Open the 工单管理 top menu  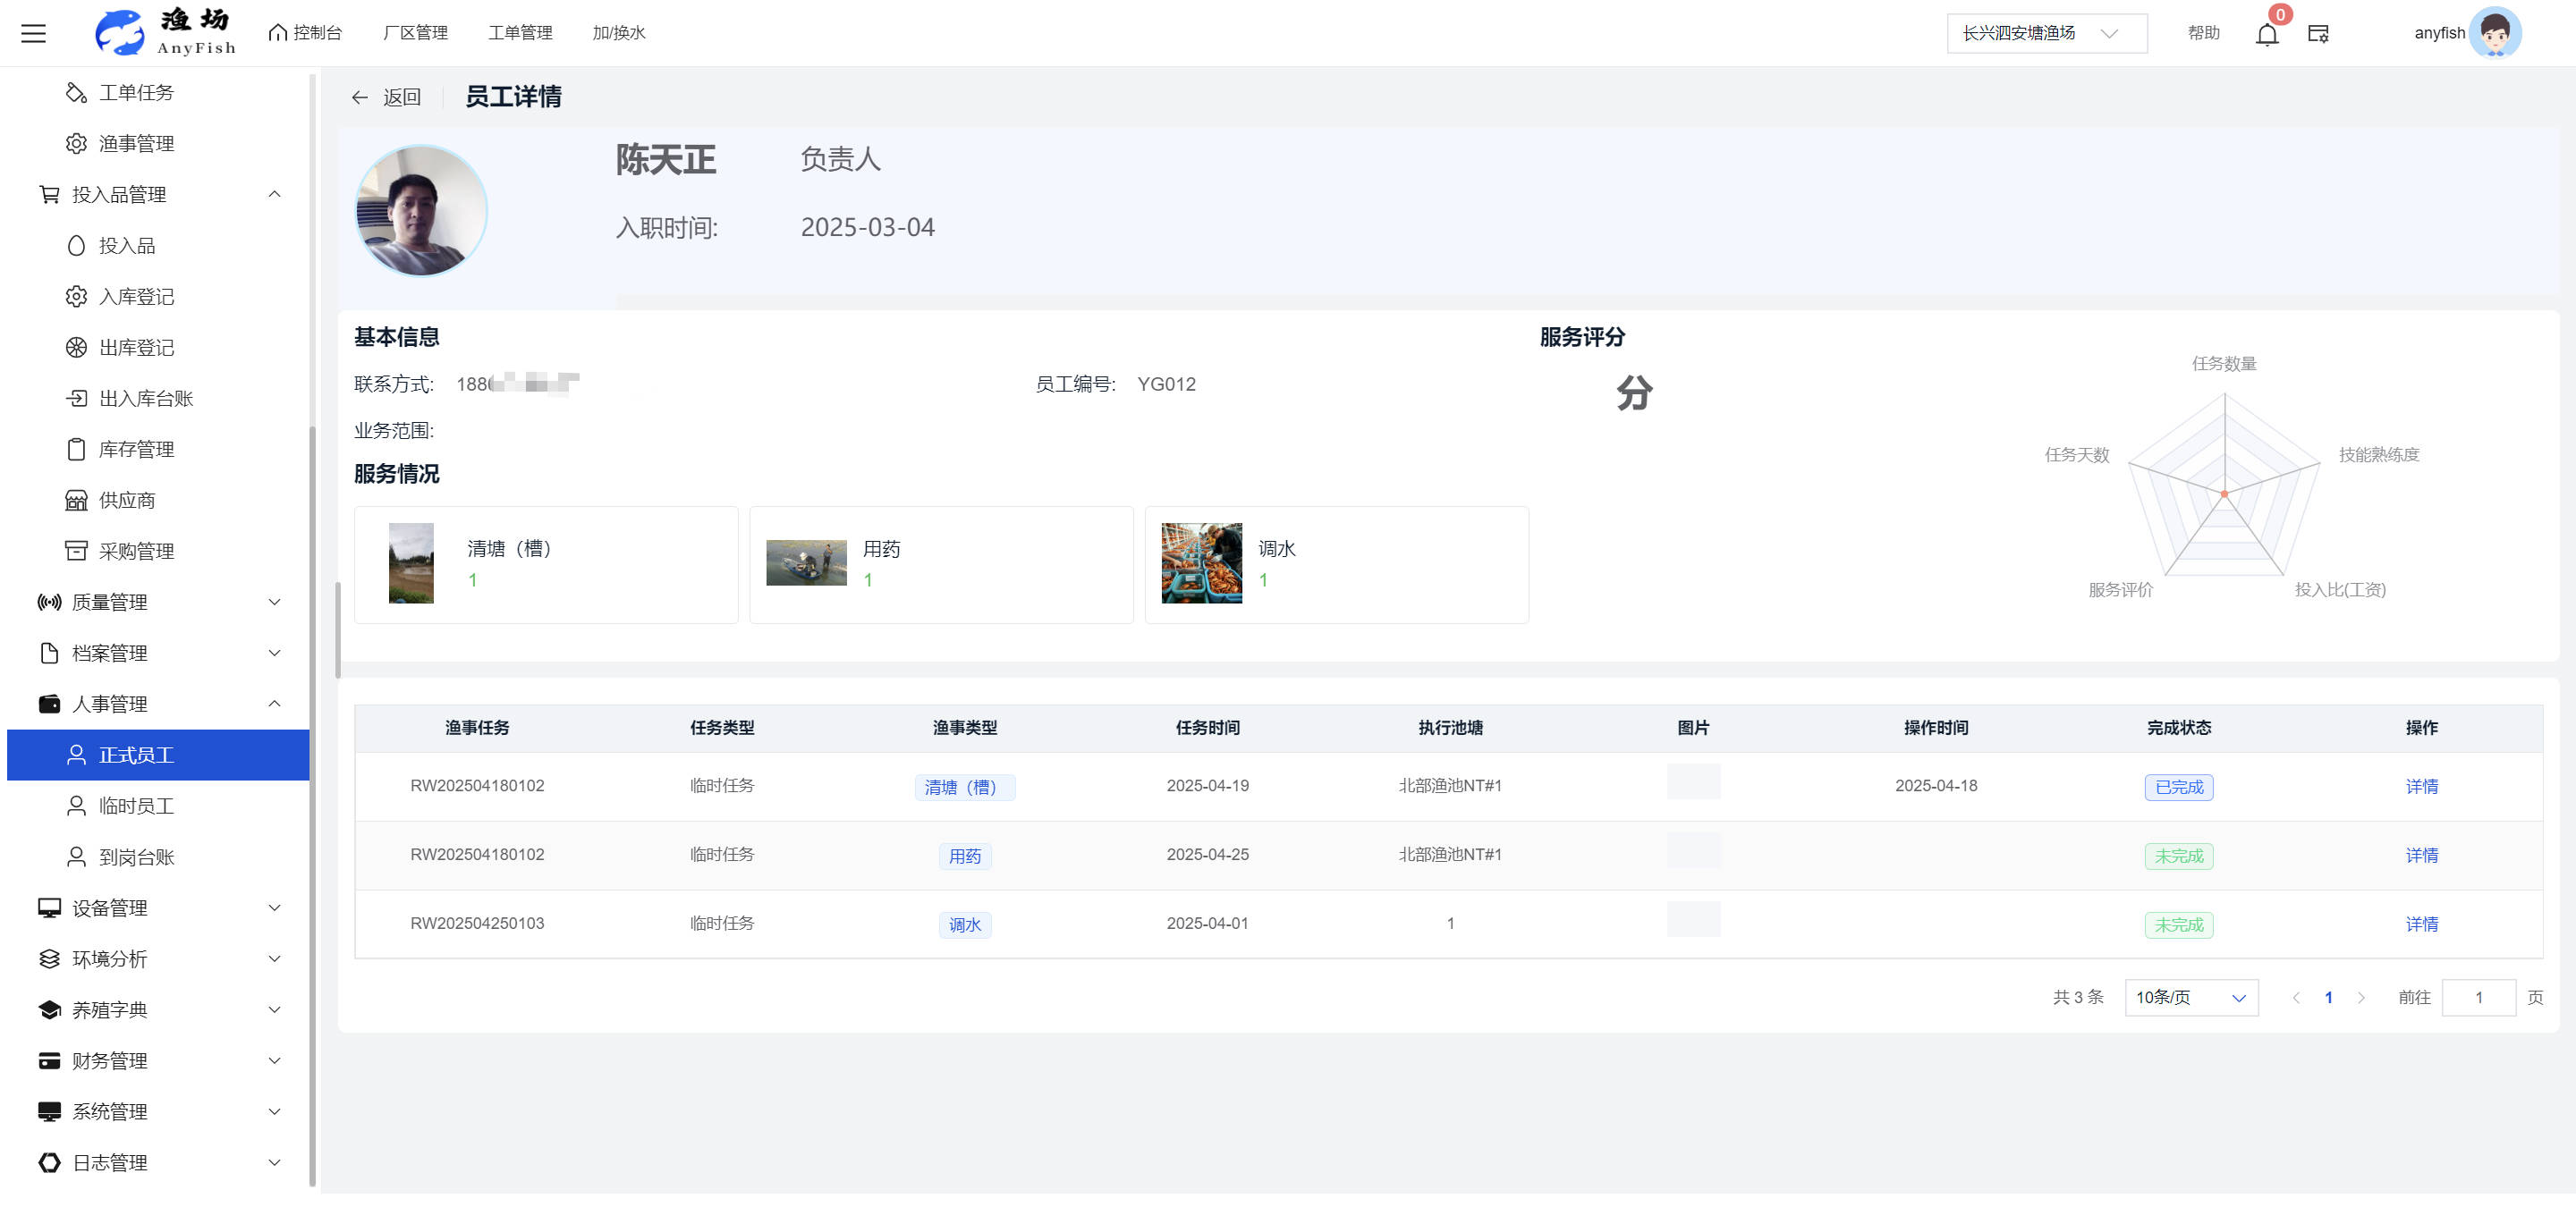coord(520,33)
